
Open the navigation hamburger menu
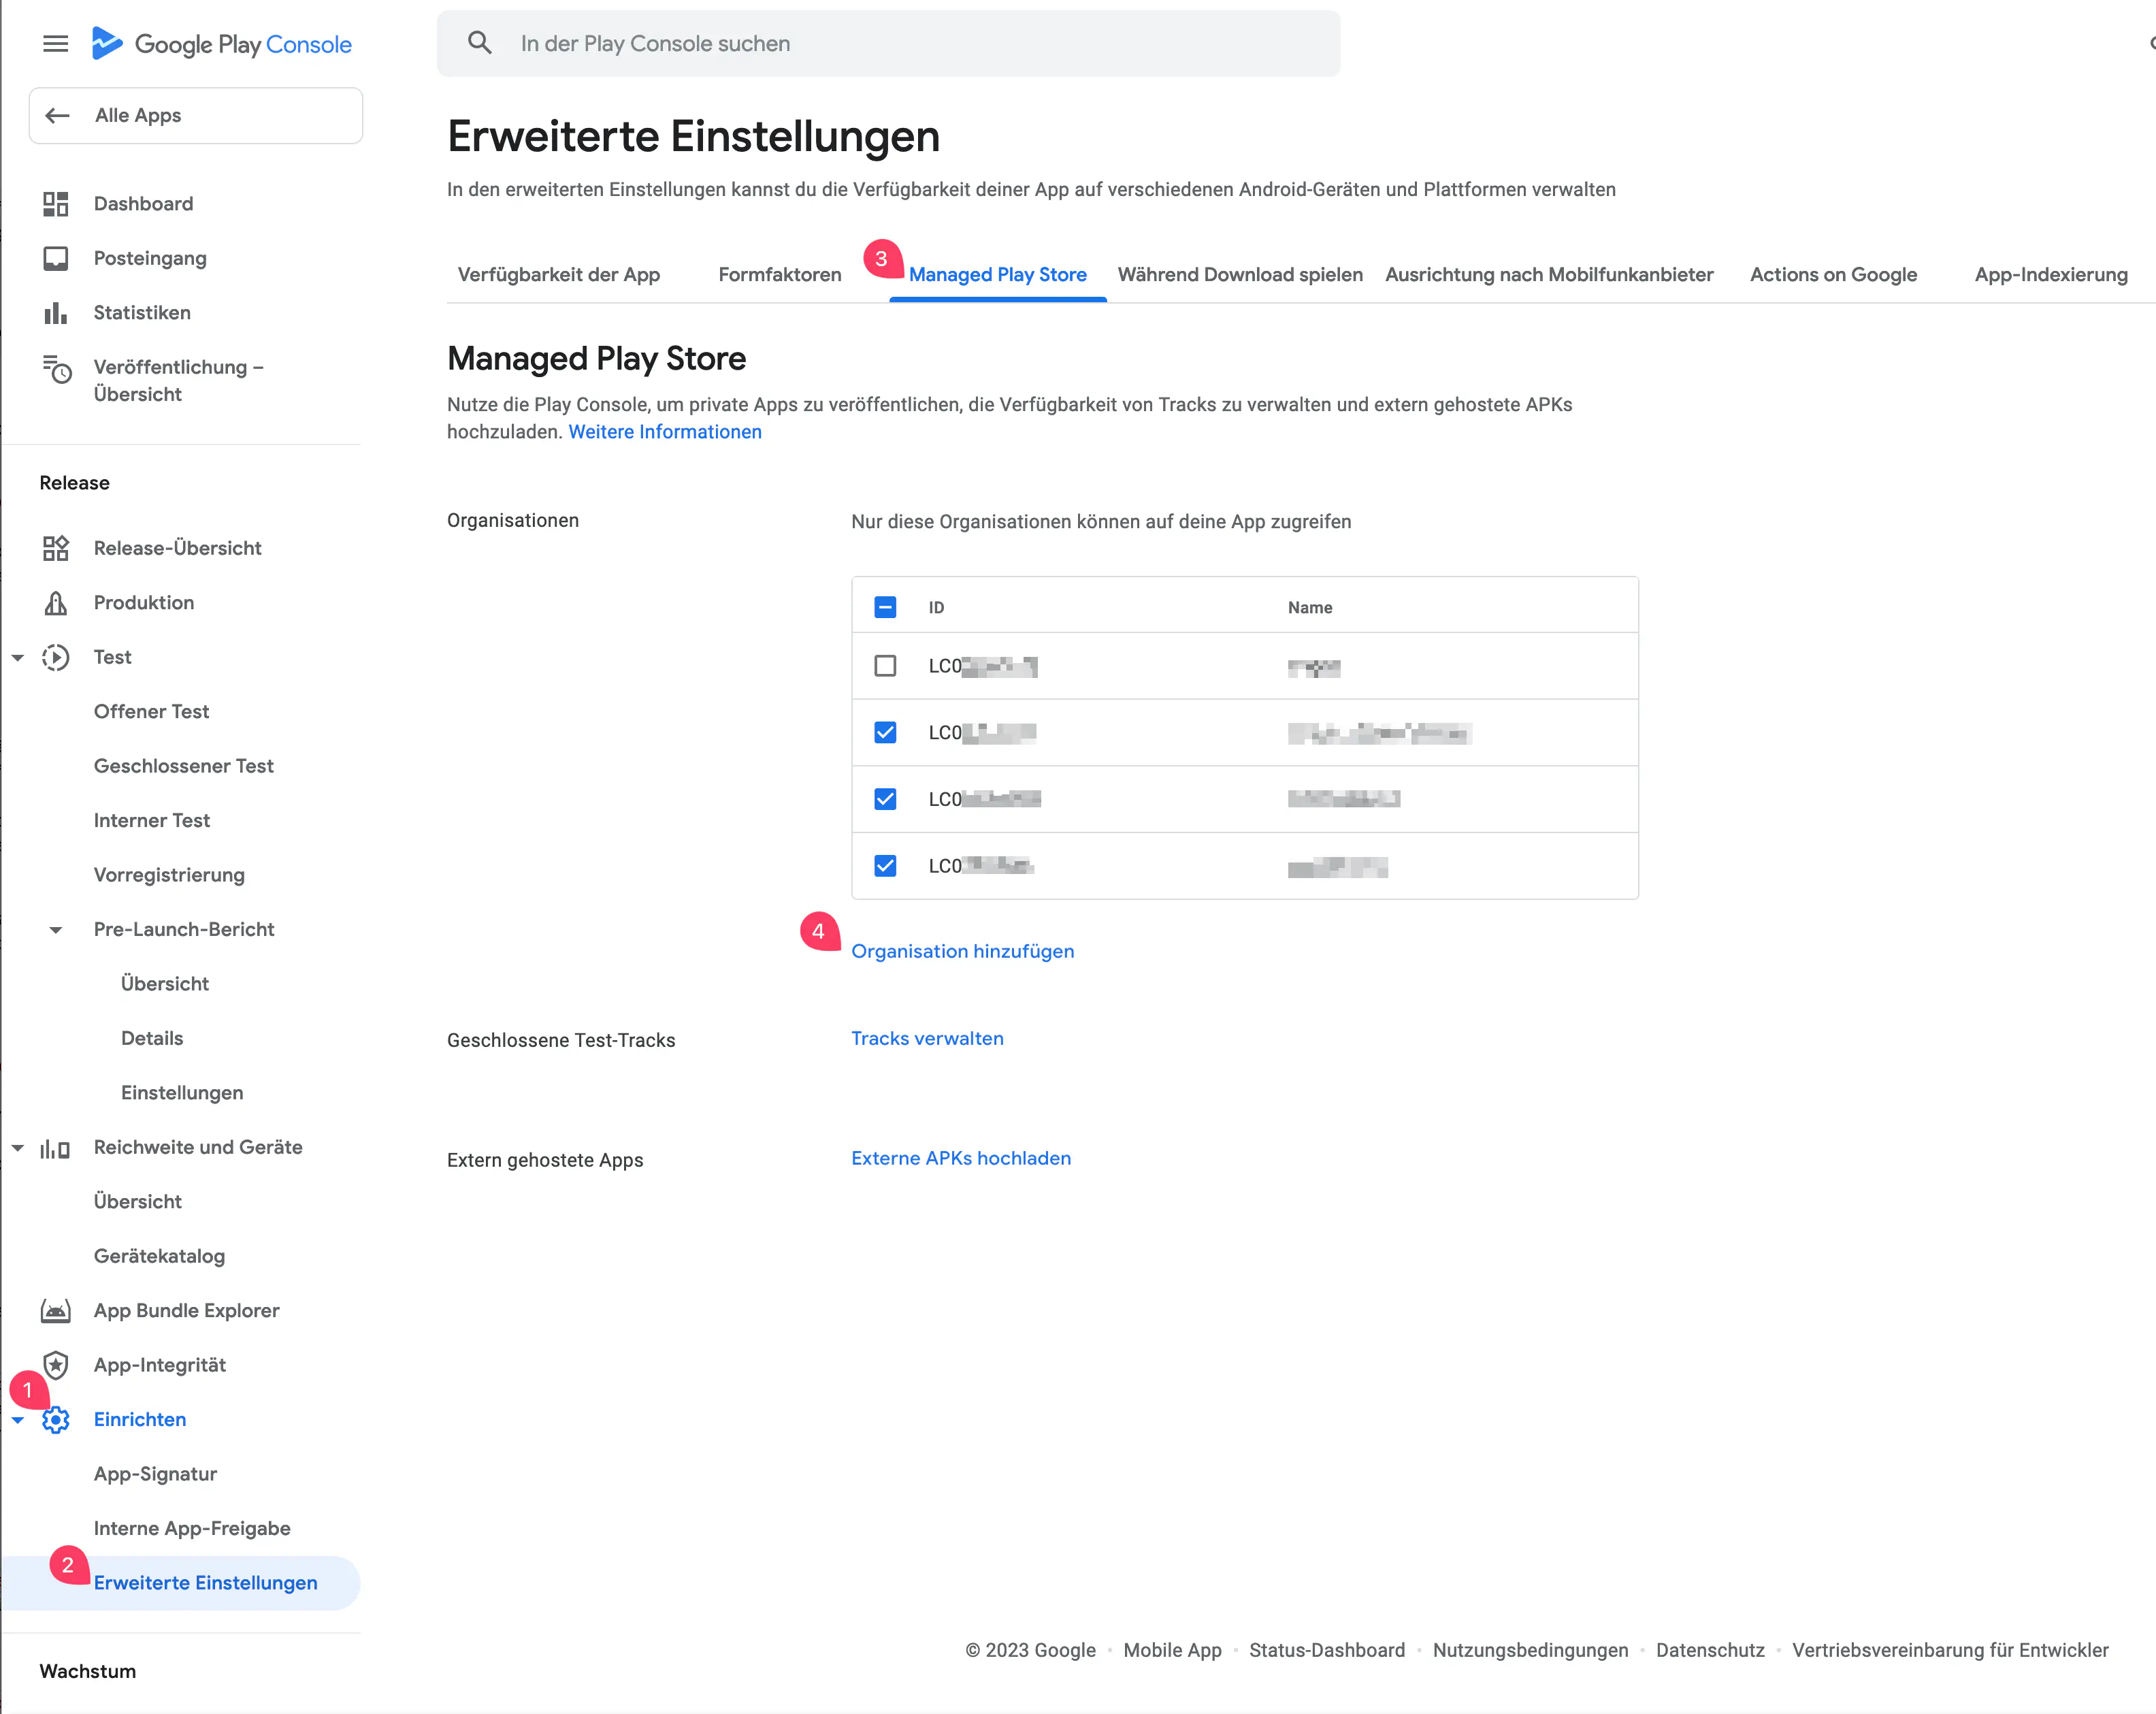coord(55,43)
